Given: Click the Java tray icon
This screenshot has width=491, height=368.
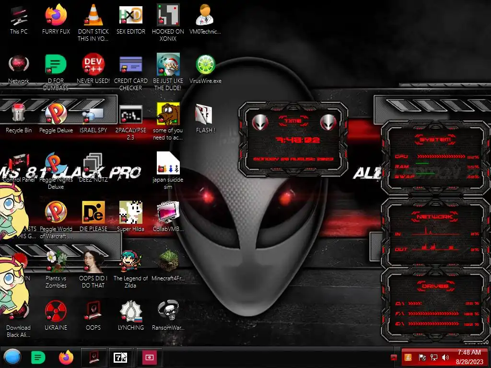Looking at the screenshot, I should (x=408, y=357).
